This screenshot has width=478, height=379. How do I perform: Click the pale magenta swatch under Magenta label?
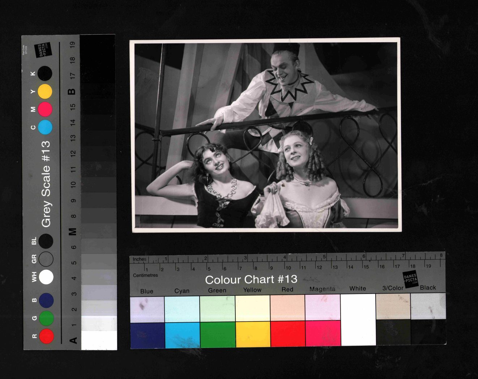[x=323, y=307]
